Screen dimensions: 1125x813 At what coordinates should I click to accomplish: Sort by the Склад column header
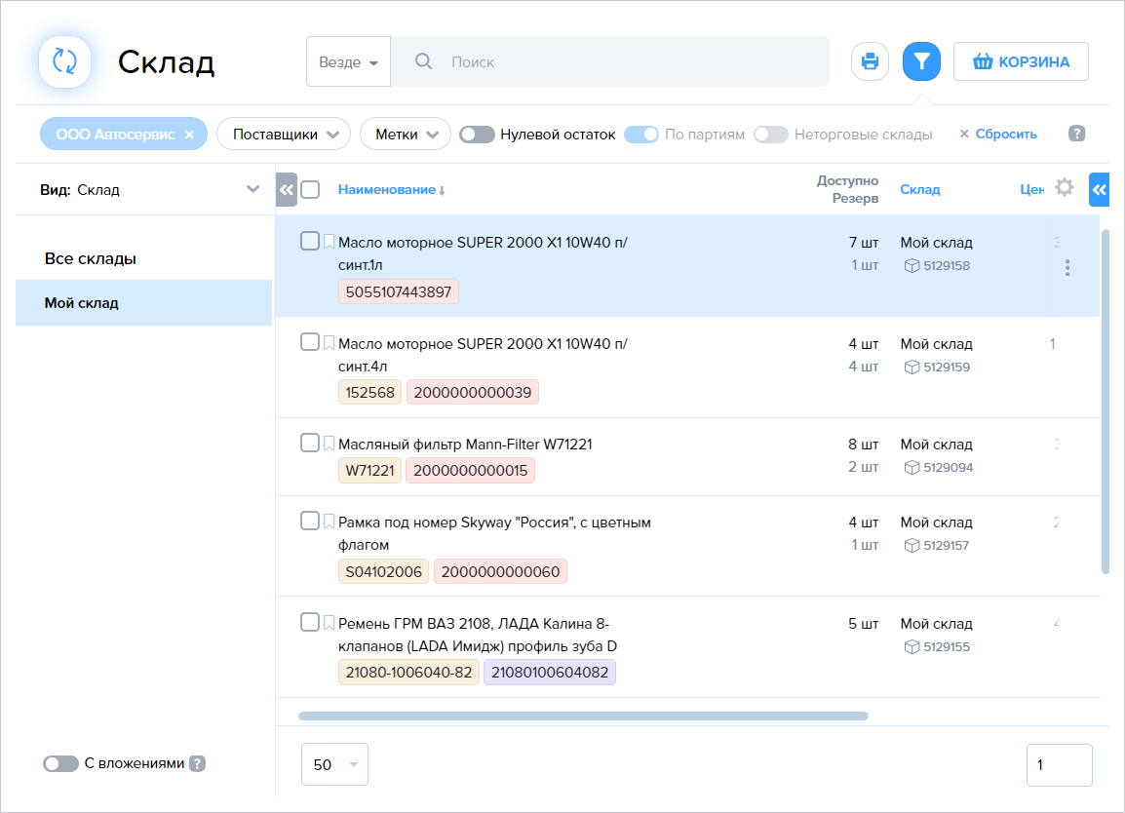click(920, 189)
